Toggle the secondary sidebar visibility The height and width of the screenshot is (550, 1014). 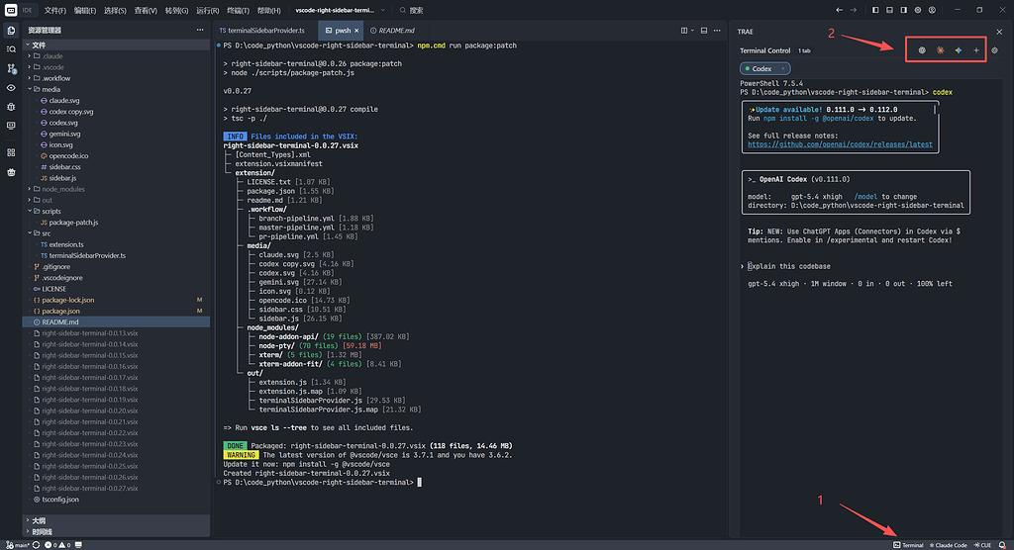pyautogui.click(x=903, y=10)
